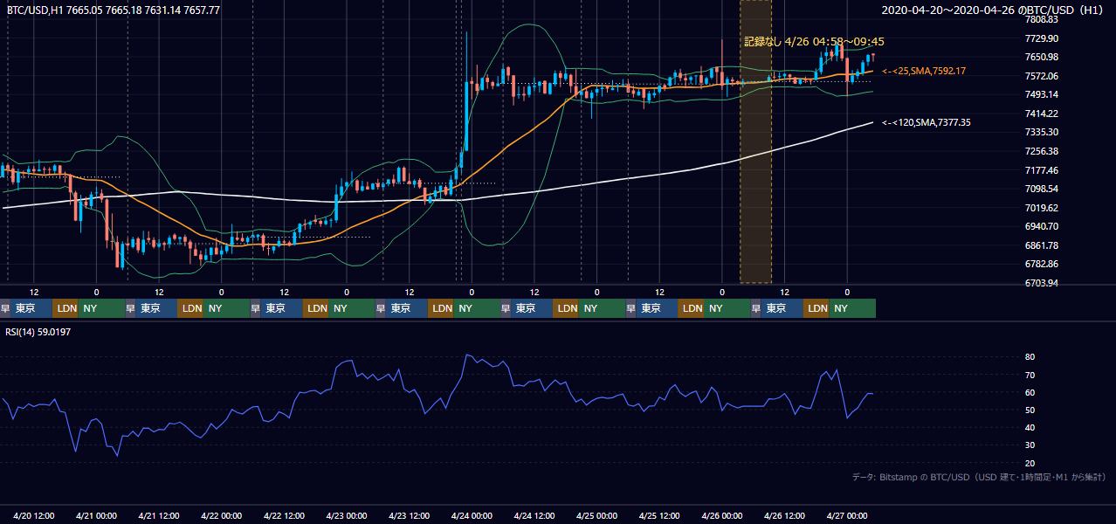Click the RSI 20 level label
Image resolution: width=1116 pixels, height=524 pixels.
tap(1030, 463)
